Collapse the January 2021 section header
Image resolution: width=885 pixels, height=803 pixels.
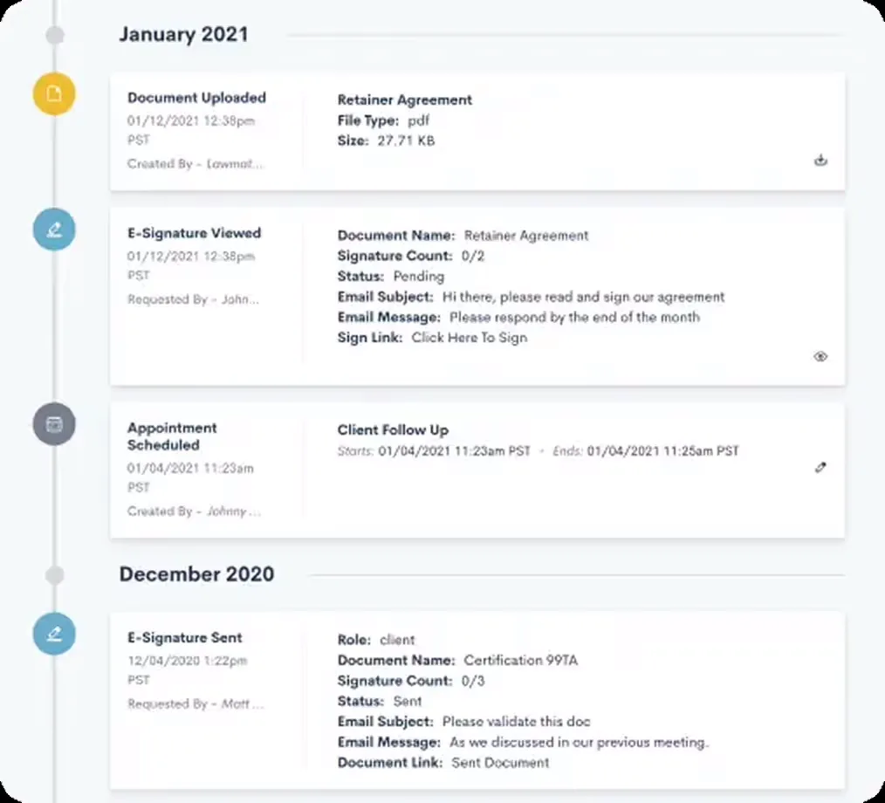pyautogui.click(x=184, y=34)
